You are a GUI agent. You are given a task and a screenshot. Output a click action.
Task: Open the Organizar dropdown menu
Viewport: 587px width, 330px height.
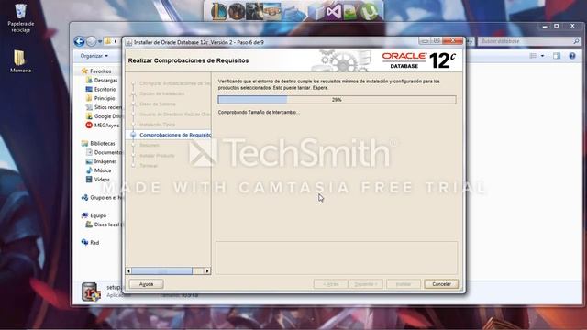tap(94, 56)
